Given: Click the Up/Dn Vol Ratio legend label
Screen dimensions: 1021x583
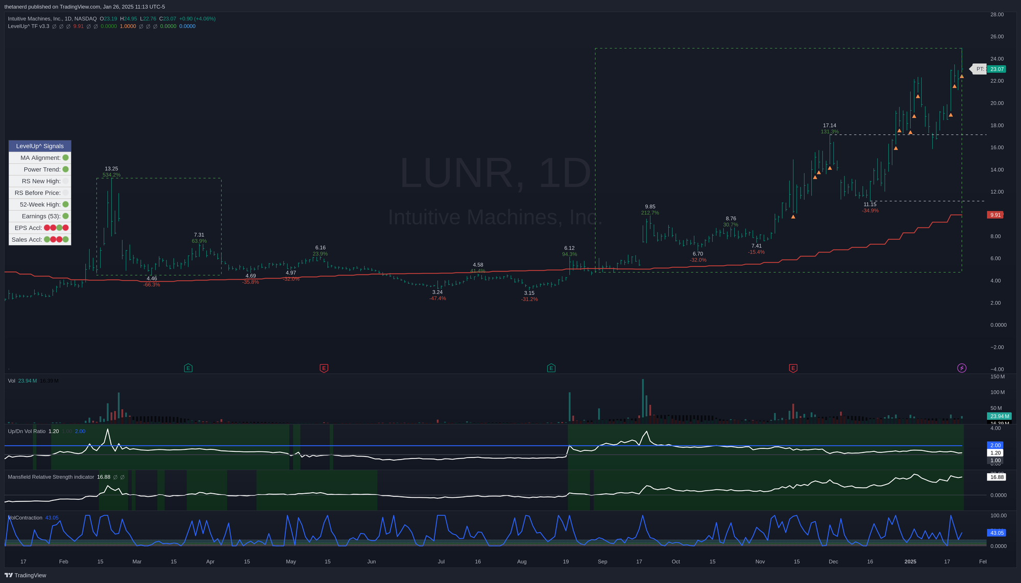Looking at the screenshot, I should [x=27, y=432].
